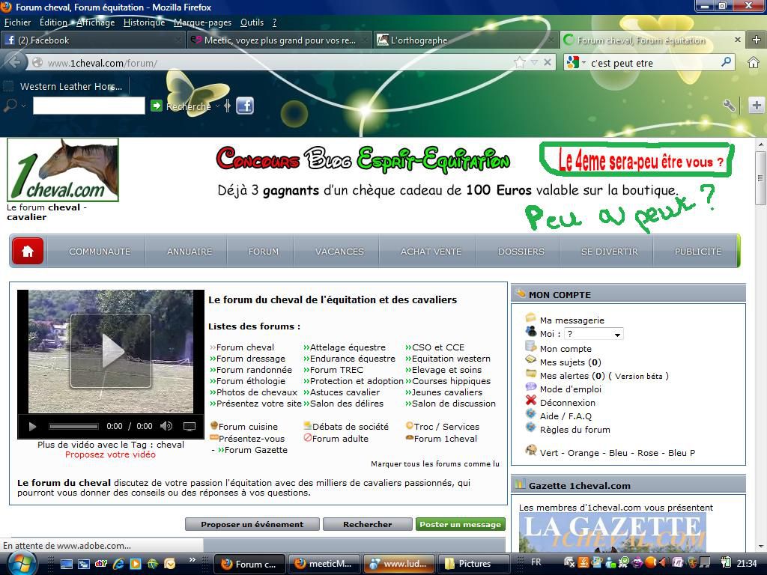Click the Firefox home button icon
This screenshot has height=575, width=767.
(754, 63)
